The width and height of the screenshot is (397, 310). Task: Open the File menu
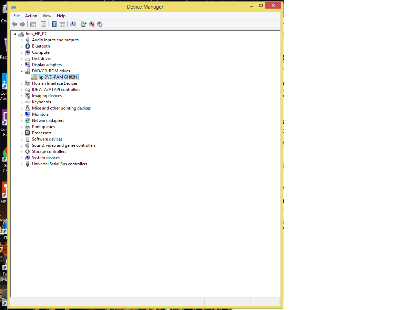pos(17,16)
